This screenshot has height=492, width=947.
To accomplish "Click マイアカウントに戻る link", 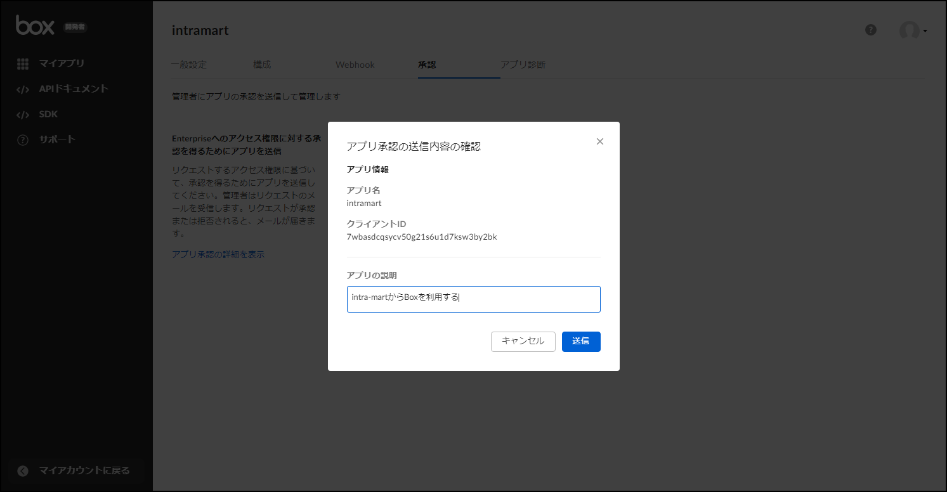I will [84, 470].
